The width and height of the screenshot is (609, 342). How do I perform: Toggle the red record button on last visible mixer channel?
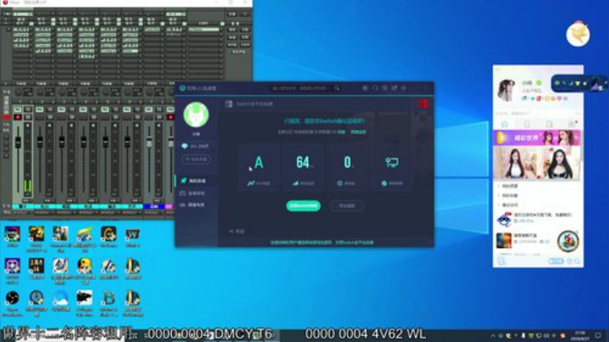[170, 117]
